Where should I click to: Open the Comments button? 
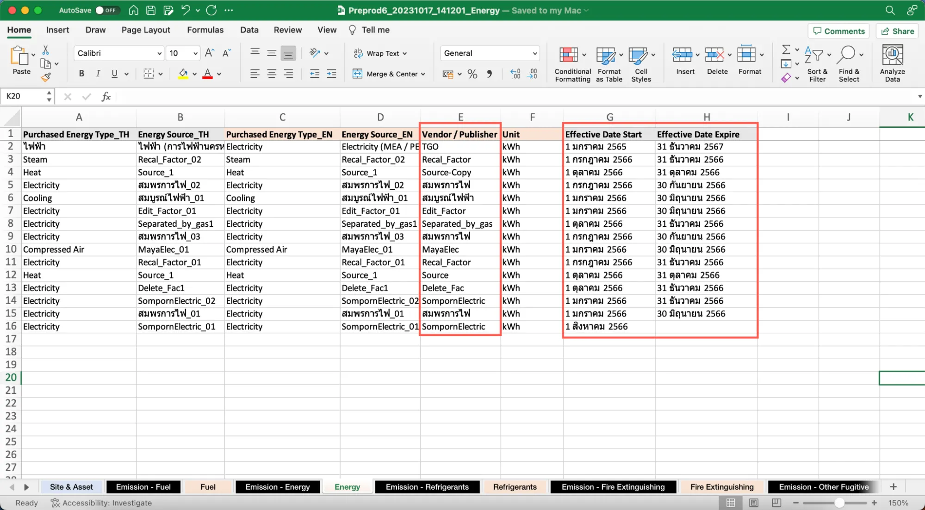(838, 31)
